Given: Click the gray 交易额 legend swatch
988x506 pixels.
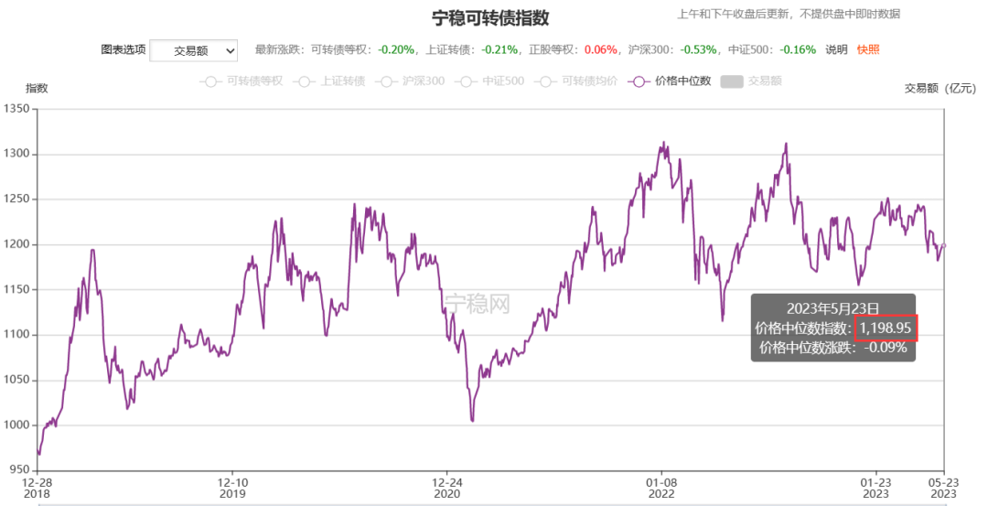Looking at the screenshot, I should tap(732, 81).
